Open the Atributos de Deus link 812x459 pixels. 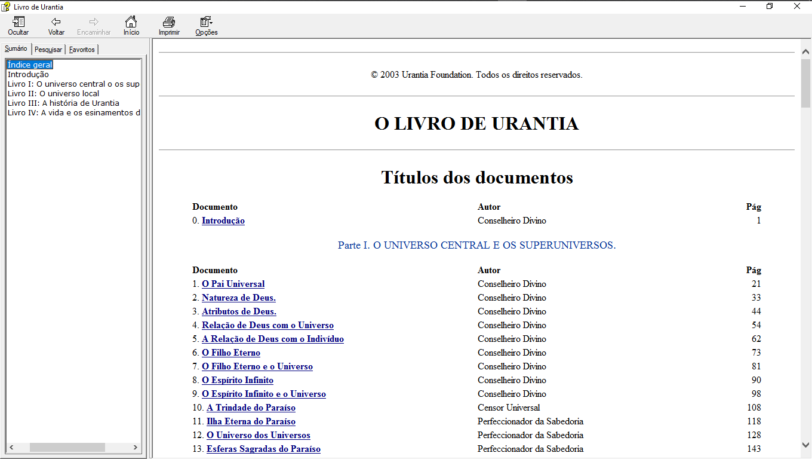pyautogui.click(x=239, y=311)
